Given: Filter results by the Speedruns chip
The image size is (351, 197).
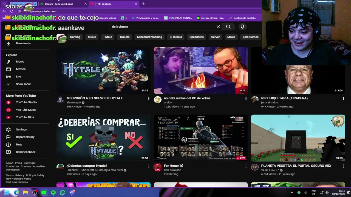Looking at the screenshot, I should pyautogui.click(x=197, y=37).
